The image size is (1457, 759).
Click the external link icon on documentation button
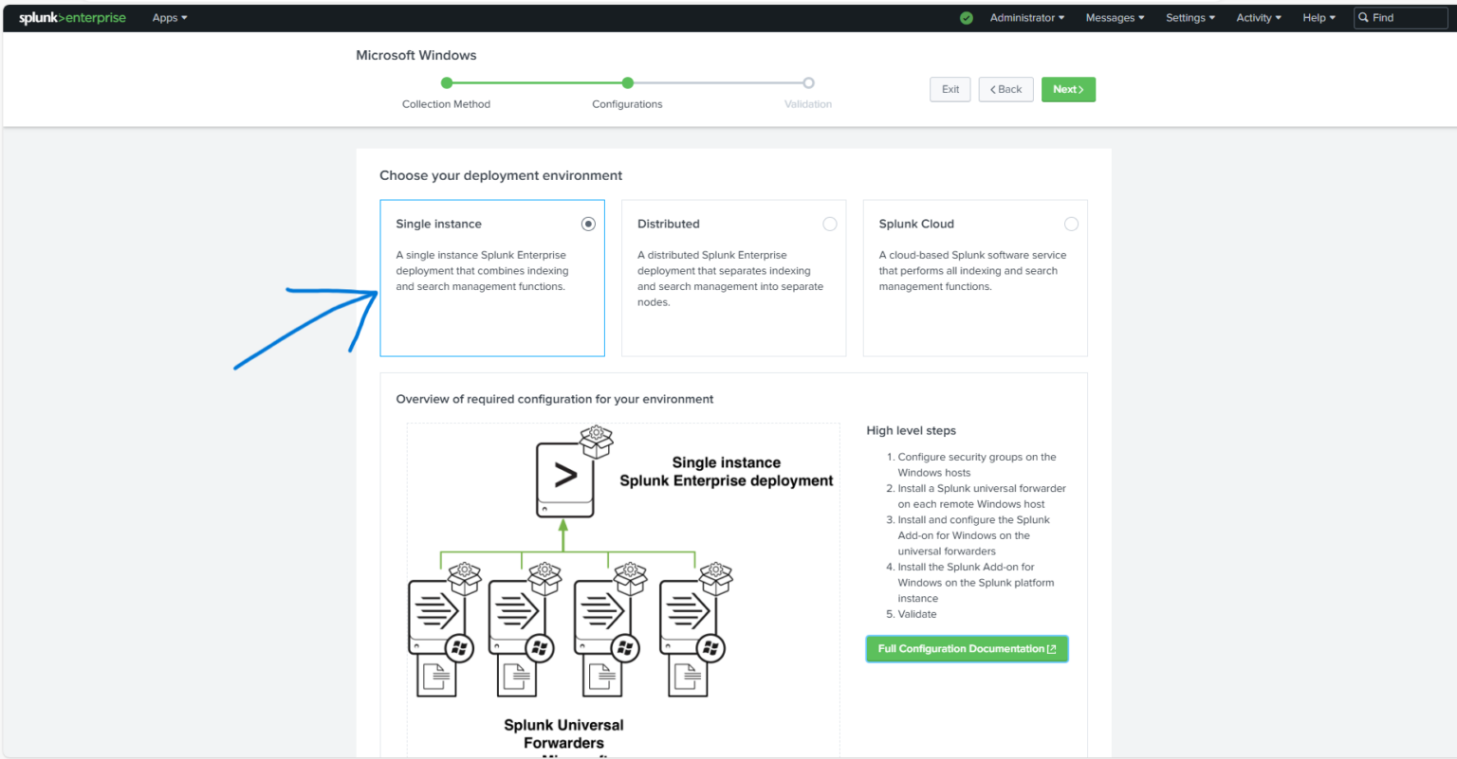coord(1050,648)
